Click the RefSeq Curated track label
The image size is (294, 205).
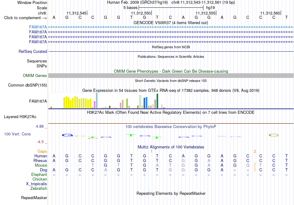coord(32,51)
